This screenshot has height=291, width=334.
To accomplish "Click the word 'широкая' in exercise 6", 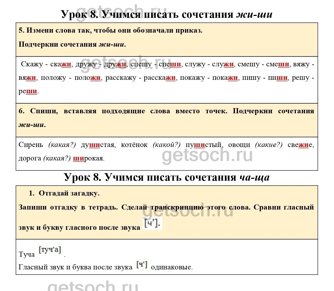I will pyautogui.click(x=88, y=158).
